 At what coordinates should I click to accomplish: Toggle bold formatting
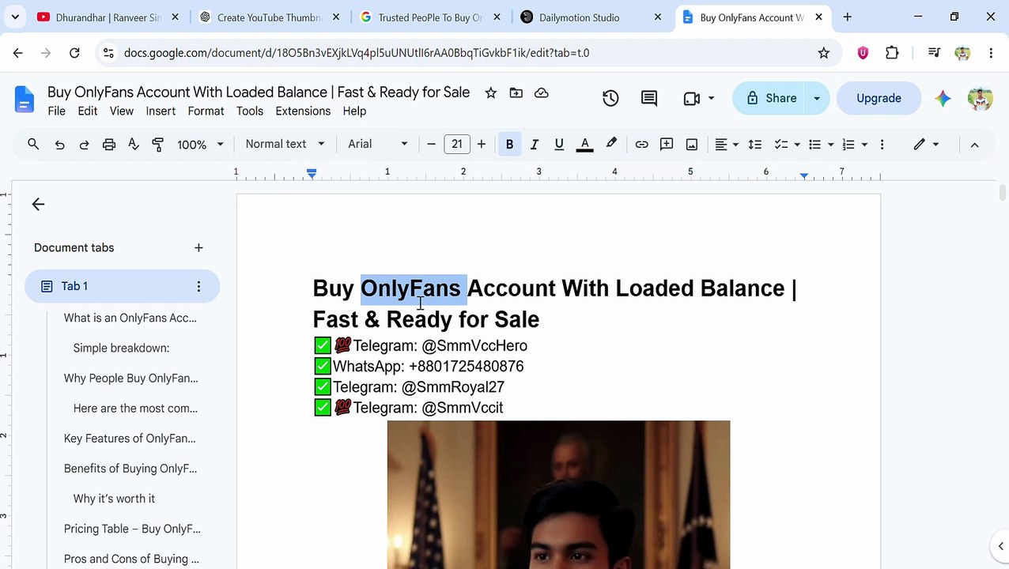[x=509, y=144]
